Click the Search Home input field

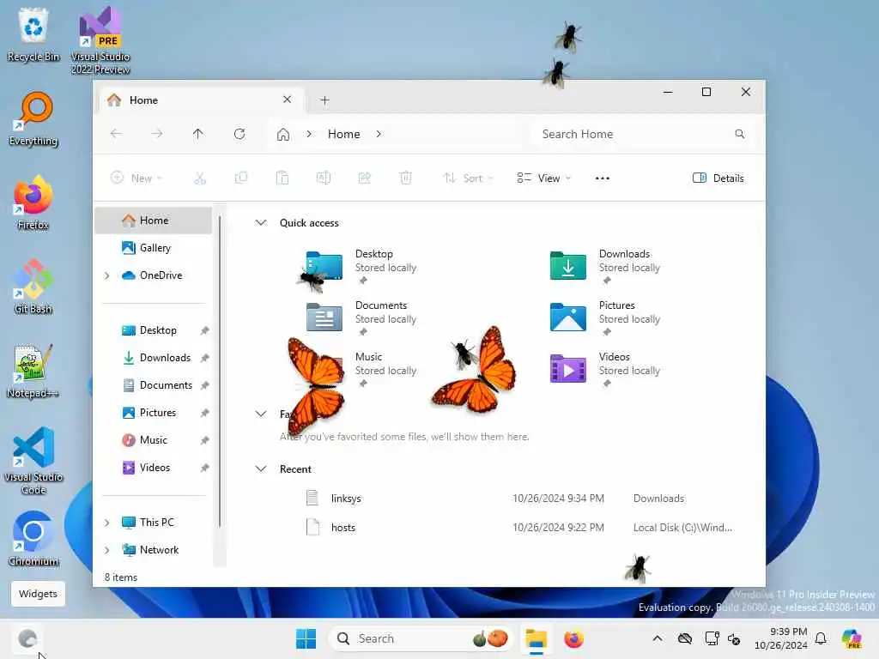pyautogui.click(x=644, y=134)
